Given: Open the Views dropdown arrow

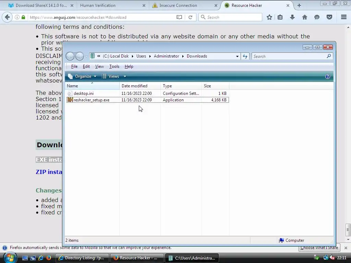Looking at the screenshot, I should point(125,76).
